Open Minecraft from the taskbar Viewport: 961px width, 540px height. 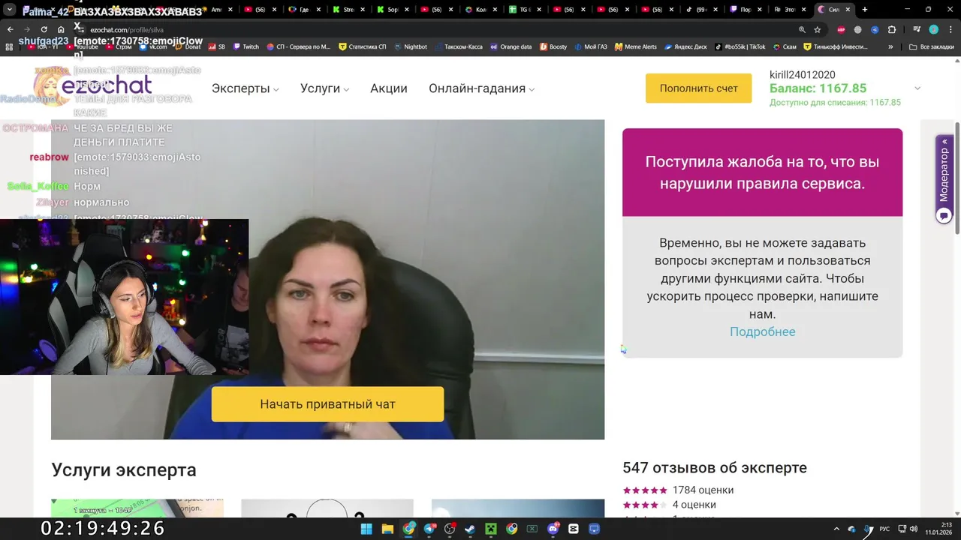(491, 529)
